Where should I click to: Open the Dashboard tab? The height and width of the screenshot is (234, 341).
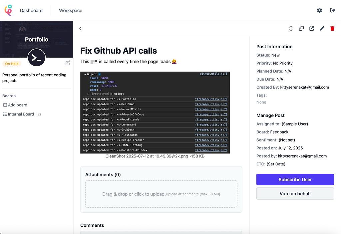pyautogui.click(x=31, y=10)
